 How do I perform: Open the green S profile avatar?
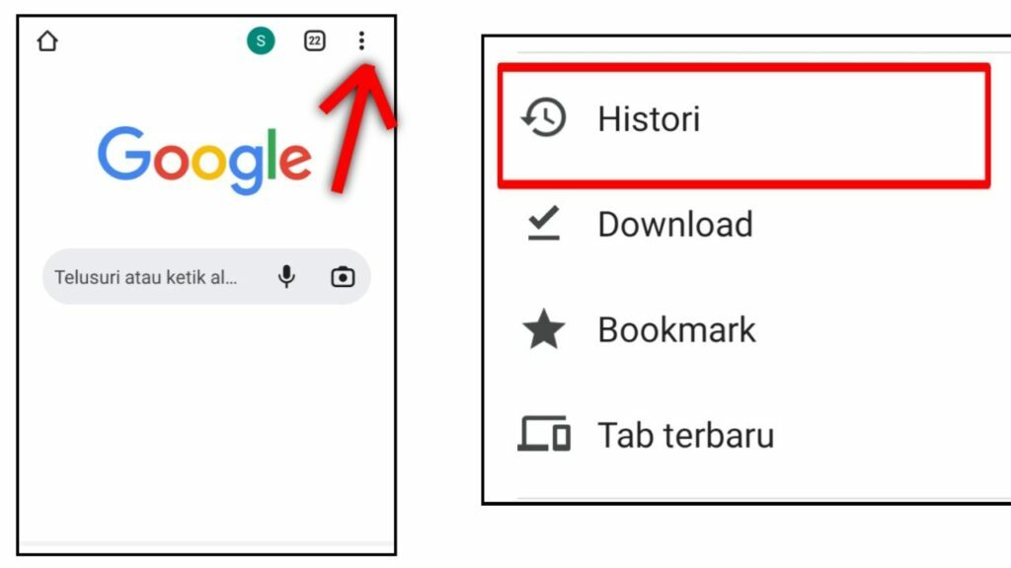[x=261, y=41]
